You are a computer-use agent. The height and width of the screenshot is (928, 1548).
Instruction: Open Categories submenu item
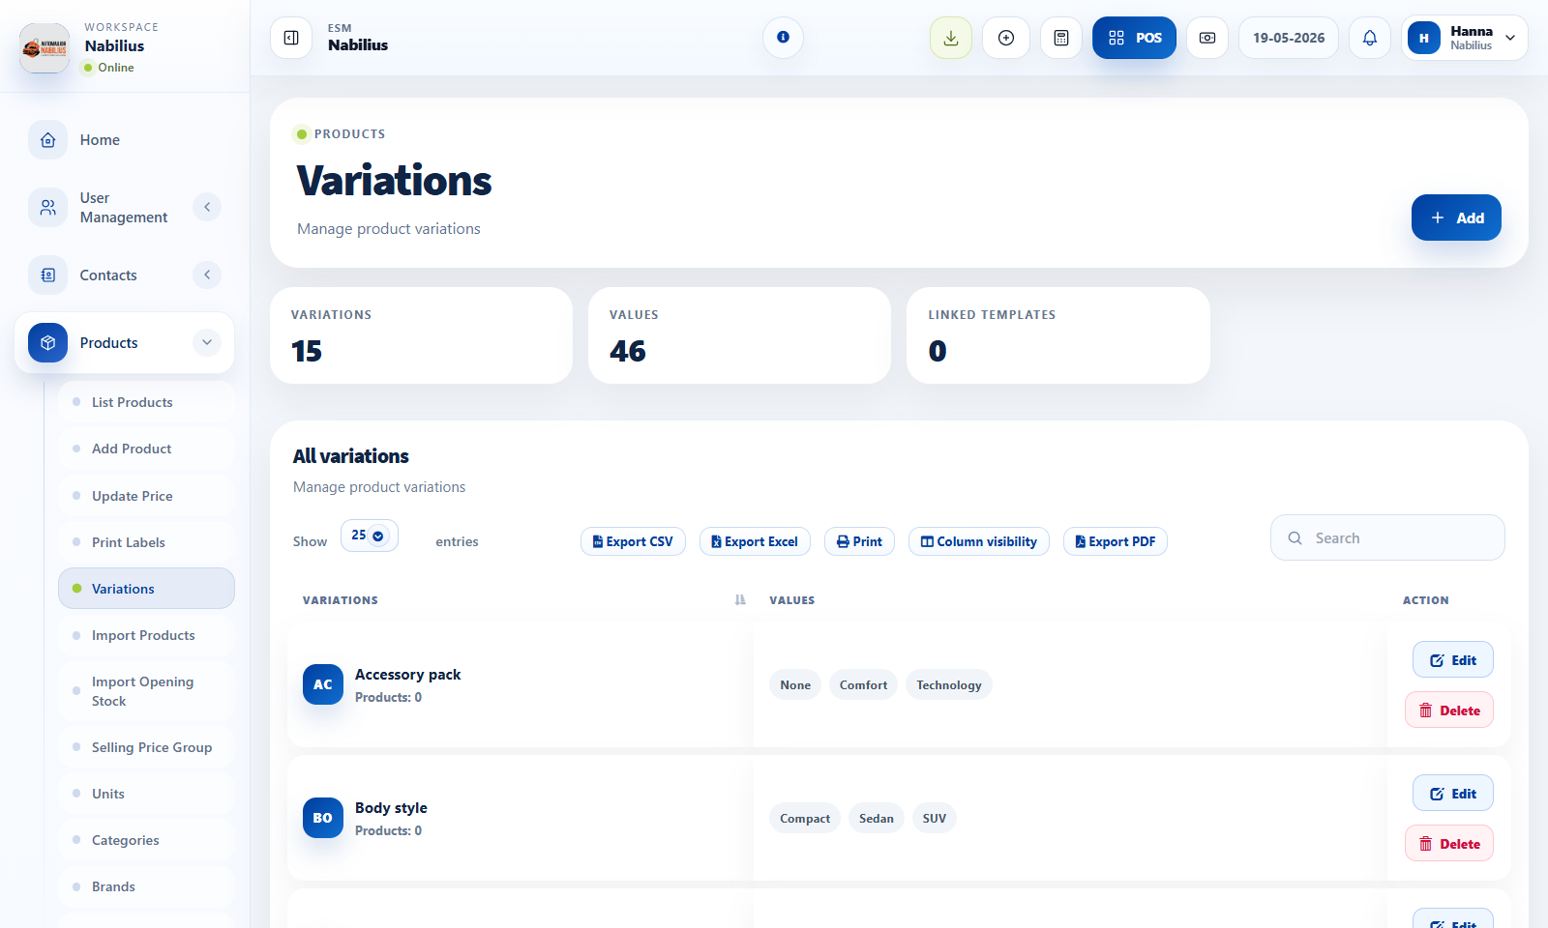(x=146, y=840)
